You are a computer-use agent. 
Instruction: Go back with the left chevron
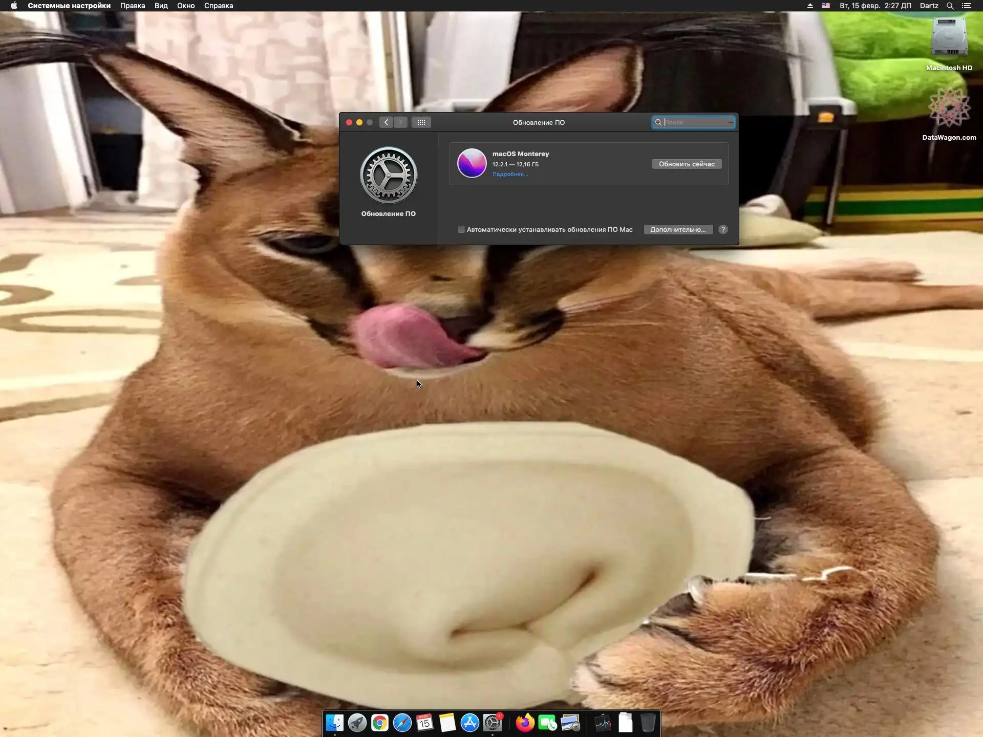point(387,122)
